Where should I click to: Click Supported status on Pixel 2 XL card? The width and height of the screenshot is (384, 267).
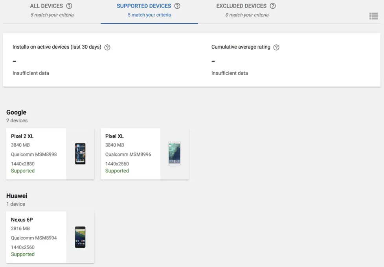click(x=23, y=171)
